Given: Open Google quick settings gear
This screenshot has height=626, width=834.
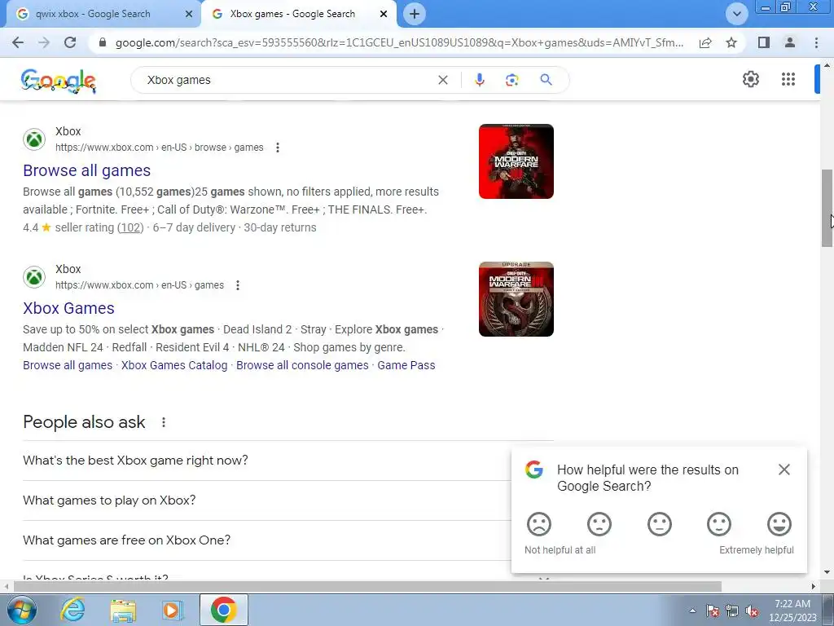Looking at the screenshot, I should 750,79.
